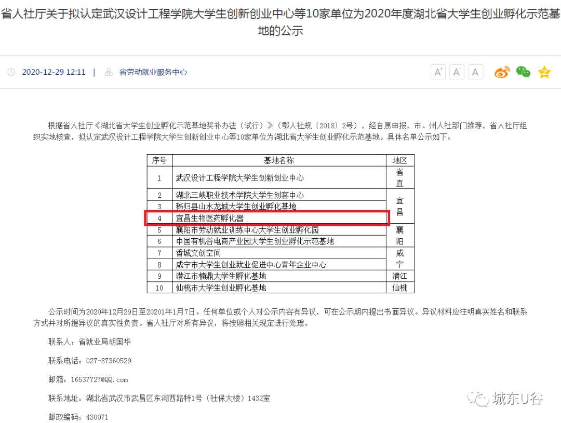Image resolution: width=561 pixels, height=423 pixels.
Task: Click the 襄阳 region cell
Action: click(x=400, y=235)
